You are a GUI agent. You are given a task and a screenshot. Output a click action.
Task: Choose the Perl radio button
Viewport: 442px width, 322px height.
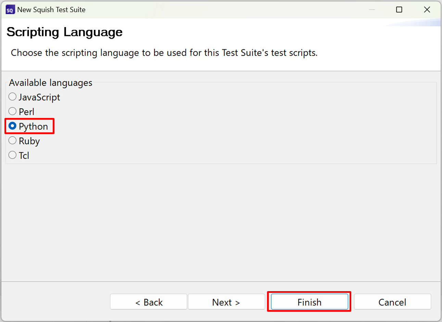[x=13, y=111]
